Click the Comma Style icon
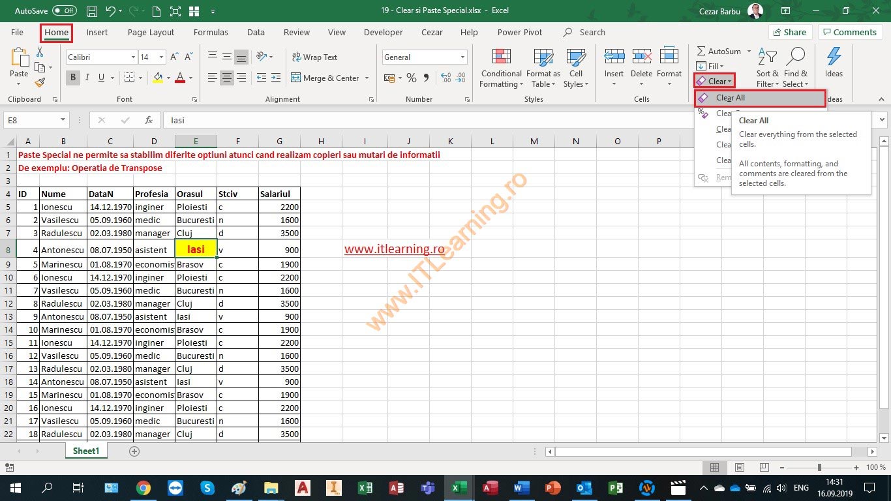891x501 pixels. 427,78
